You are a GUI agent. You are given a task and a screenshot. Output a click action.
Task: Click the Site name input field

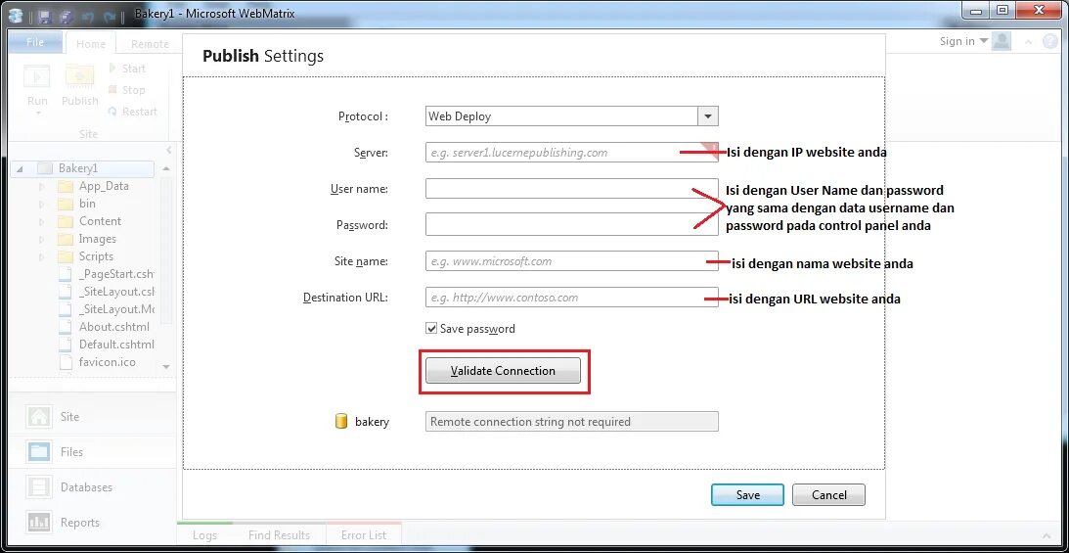pyautogui.click(x=571, y=261)
